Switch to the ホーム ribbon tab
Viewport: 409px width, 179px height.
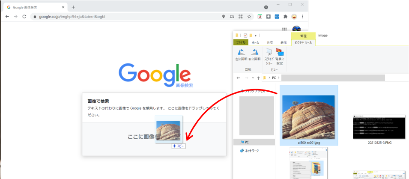point(255,42)
